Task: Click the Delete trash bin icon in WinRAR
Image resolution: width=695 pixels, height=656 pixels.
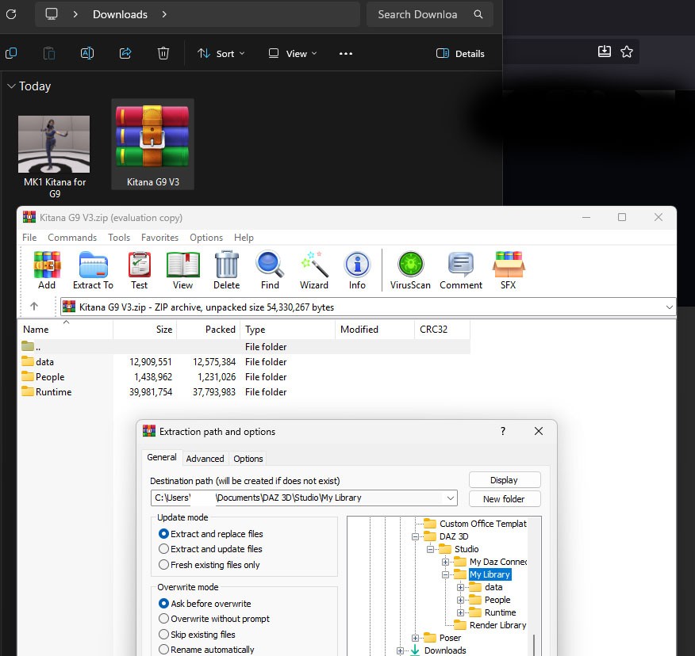Action: (x=226, y=265)
